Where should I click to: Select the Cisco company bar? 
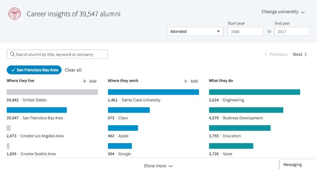[x=128, y=110]
